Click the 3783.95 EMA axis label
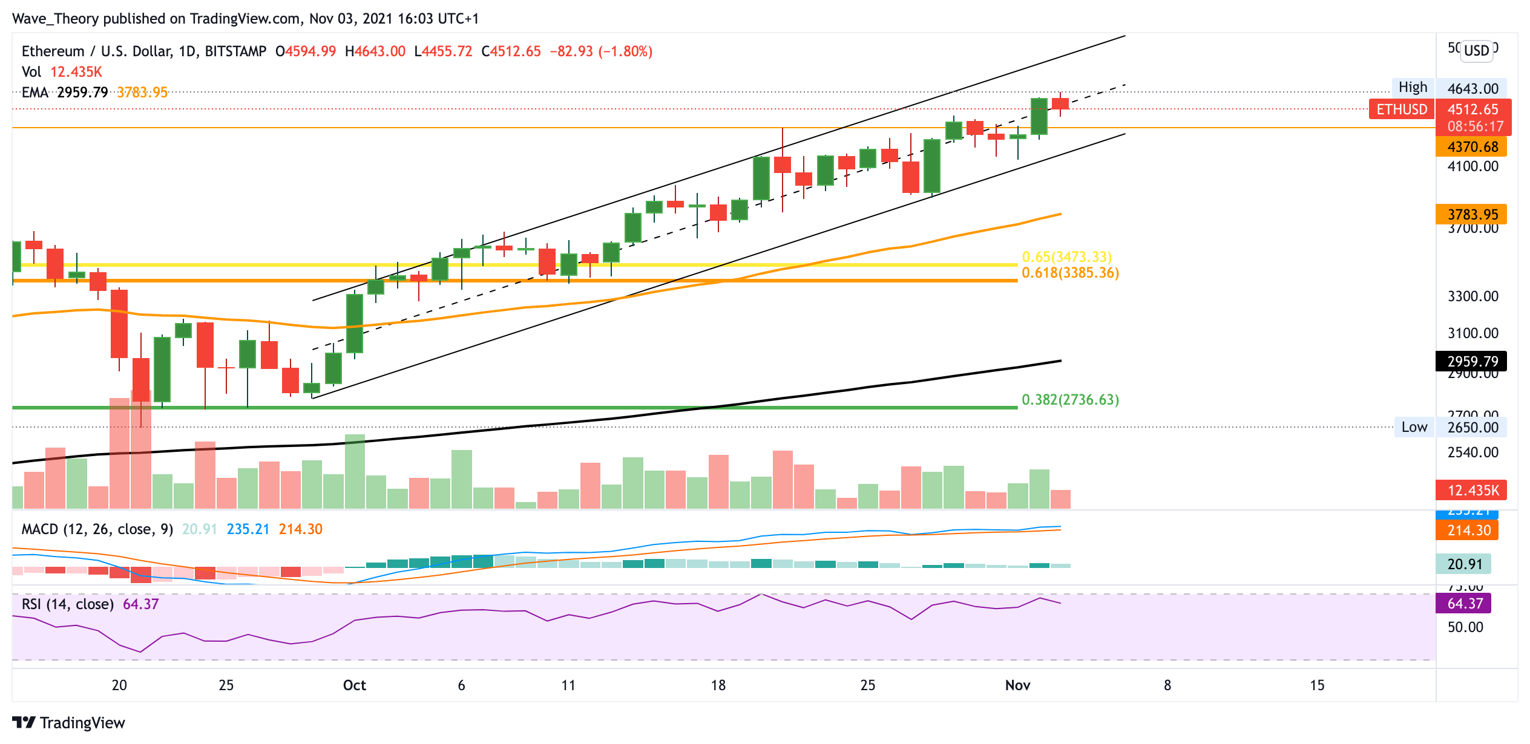 click(x=1472, y=215)
